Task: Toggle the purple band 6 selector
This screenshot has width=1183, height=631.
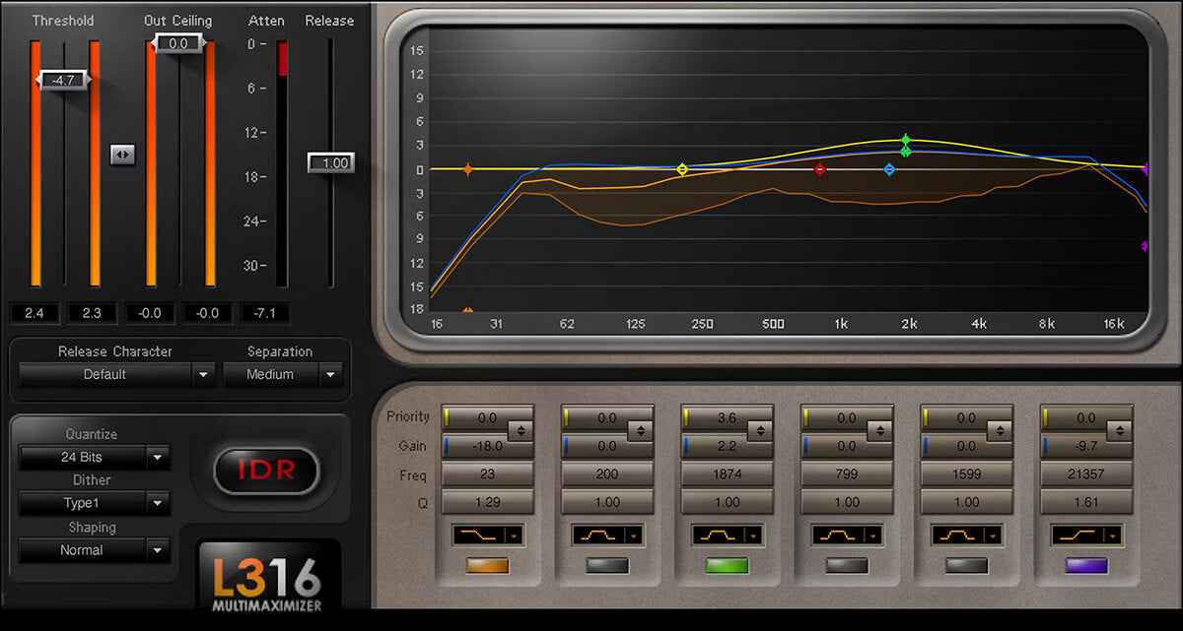Action: coord(1086,564)
